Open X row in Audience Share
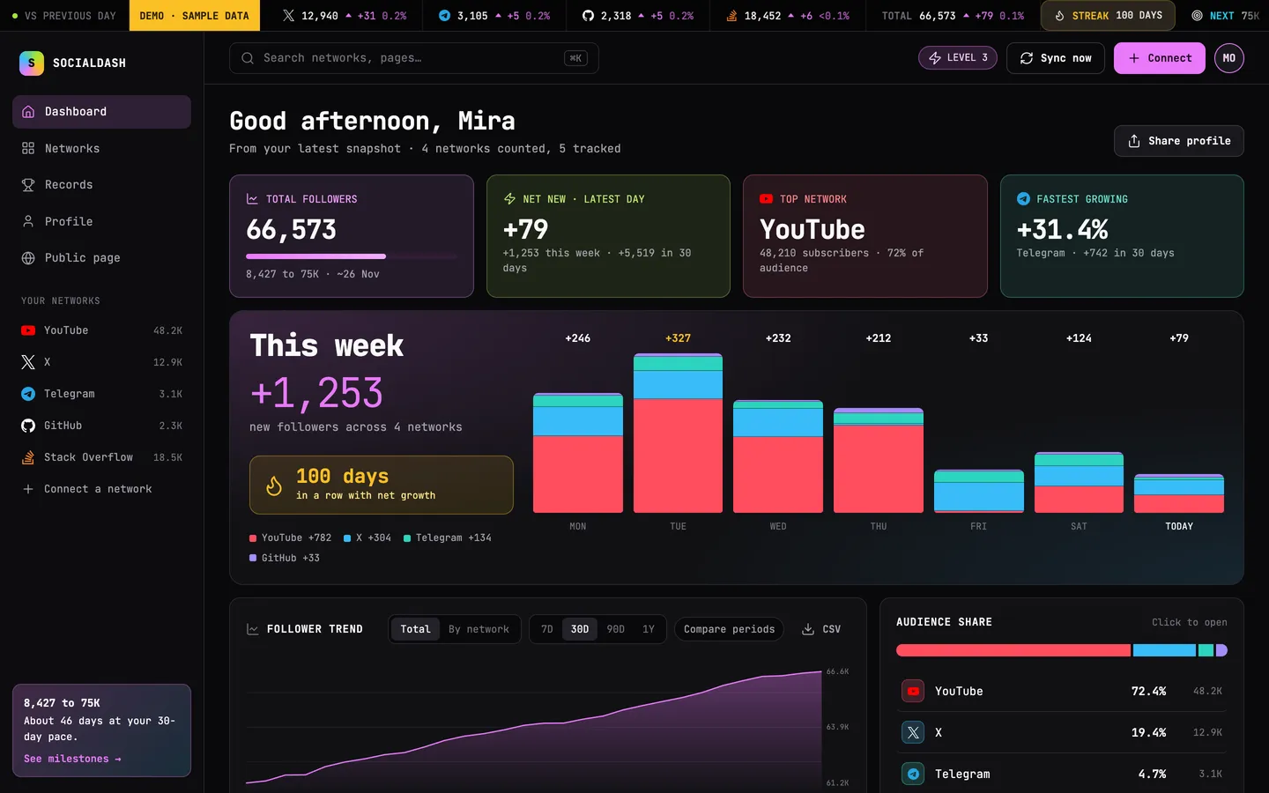Viewport: 1269px width, 793px height. point(1062,733)
